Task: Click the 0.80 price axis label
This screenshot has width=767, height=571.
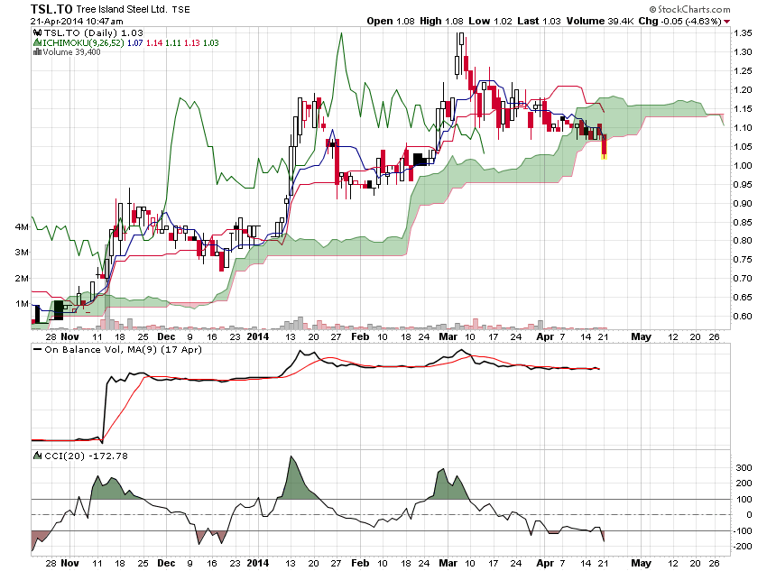Action: [743, 241]
